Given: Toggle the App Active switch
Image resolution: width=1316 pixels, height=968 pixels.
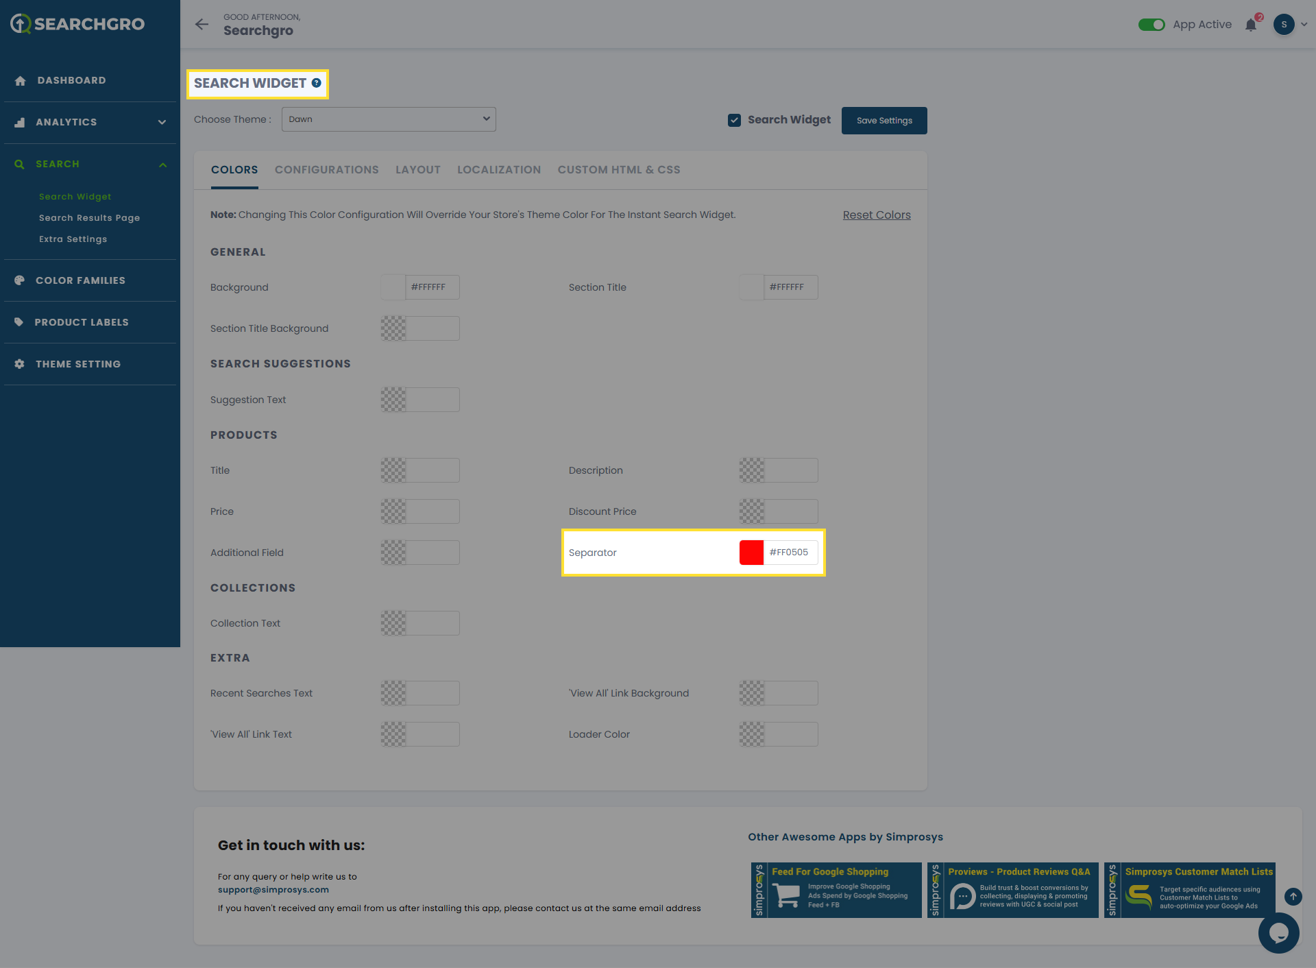Looking at the screenshot, I should coord(1151,25).
